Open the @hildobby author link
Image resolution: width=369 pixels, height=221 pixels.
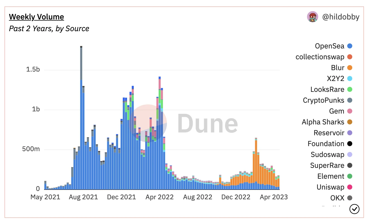(341, 17)
